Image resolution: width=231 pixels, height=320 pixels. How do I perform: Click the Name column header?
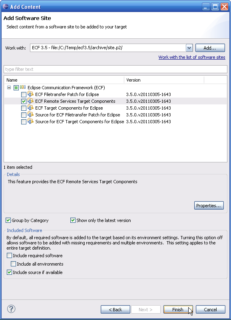[x=64, y=80]
